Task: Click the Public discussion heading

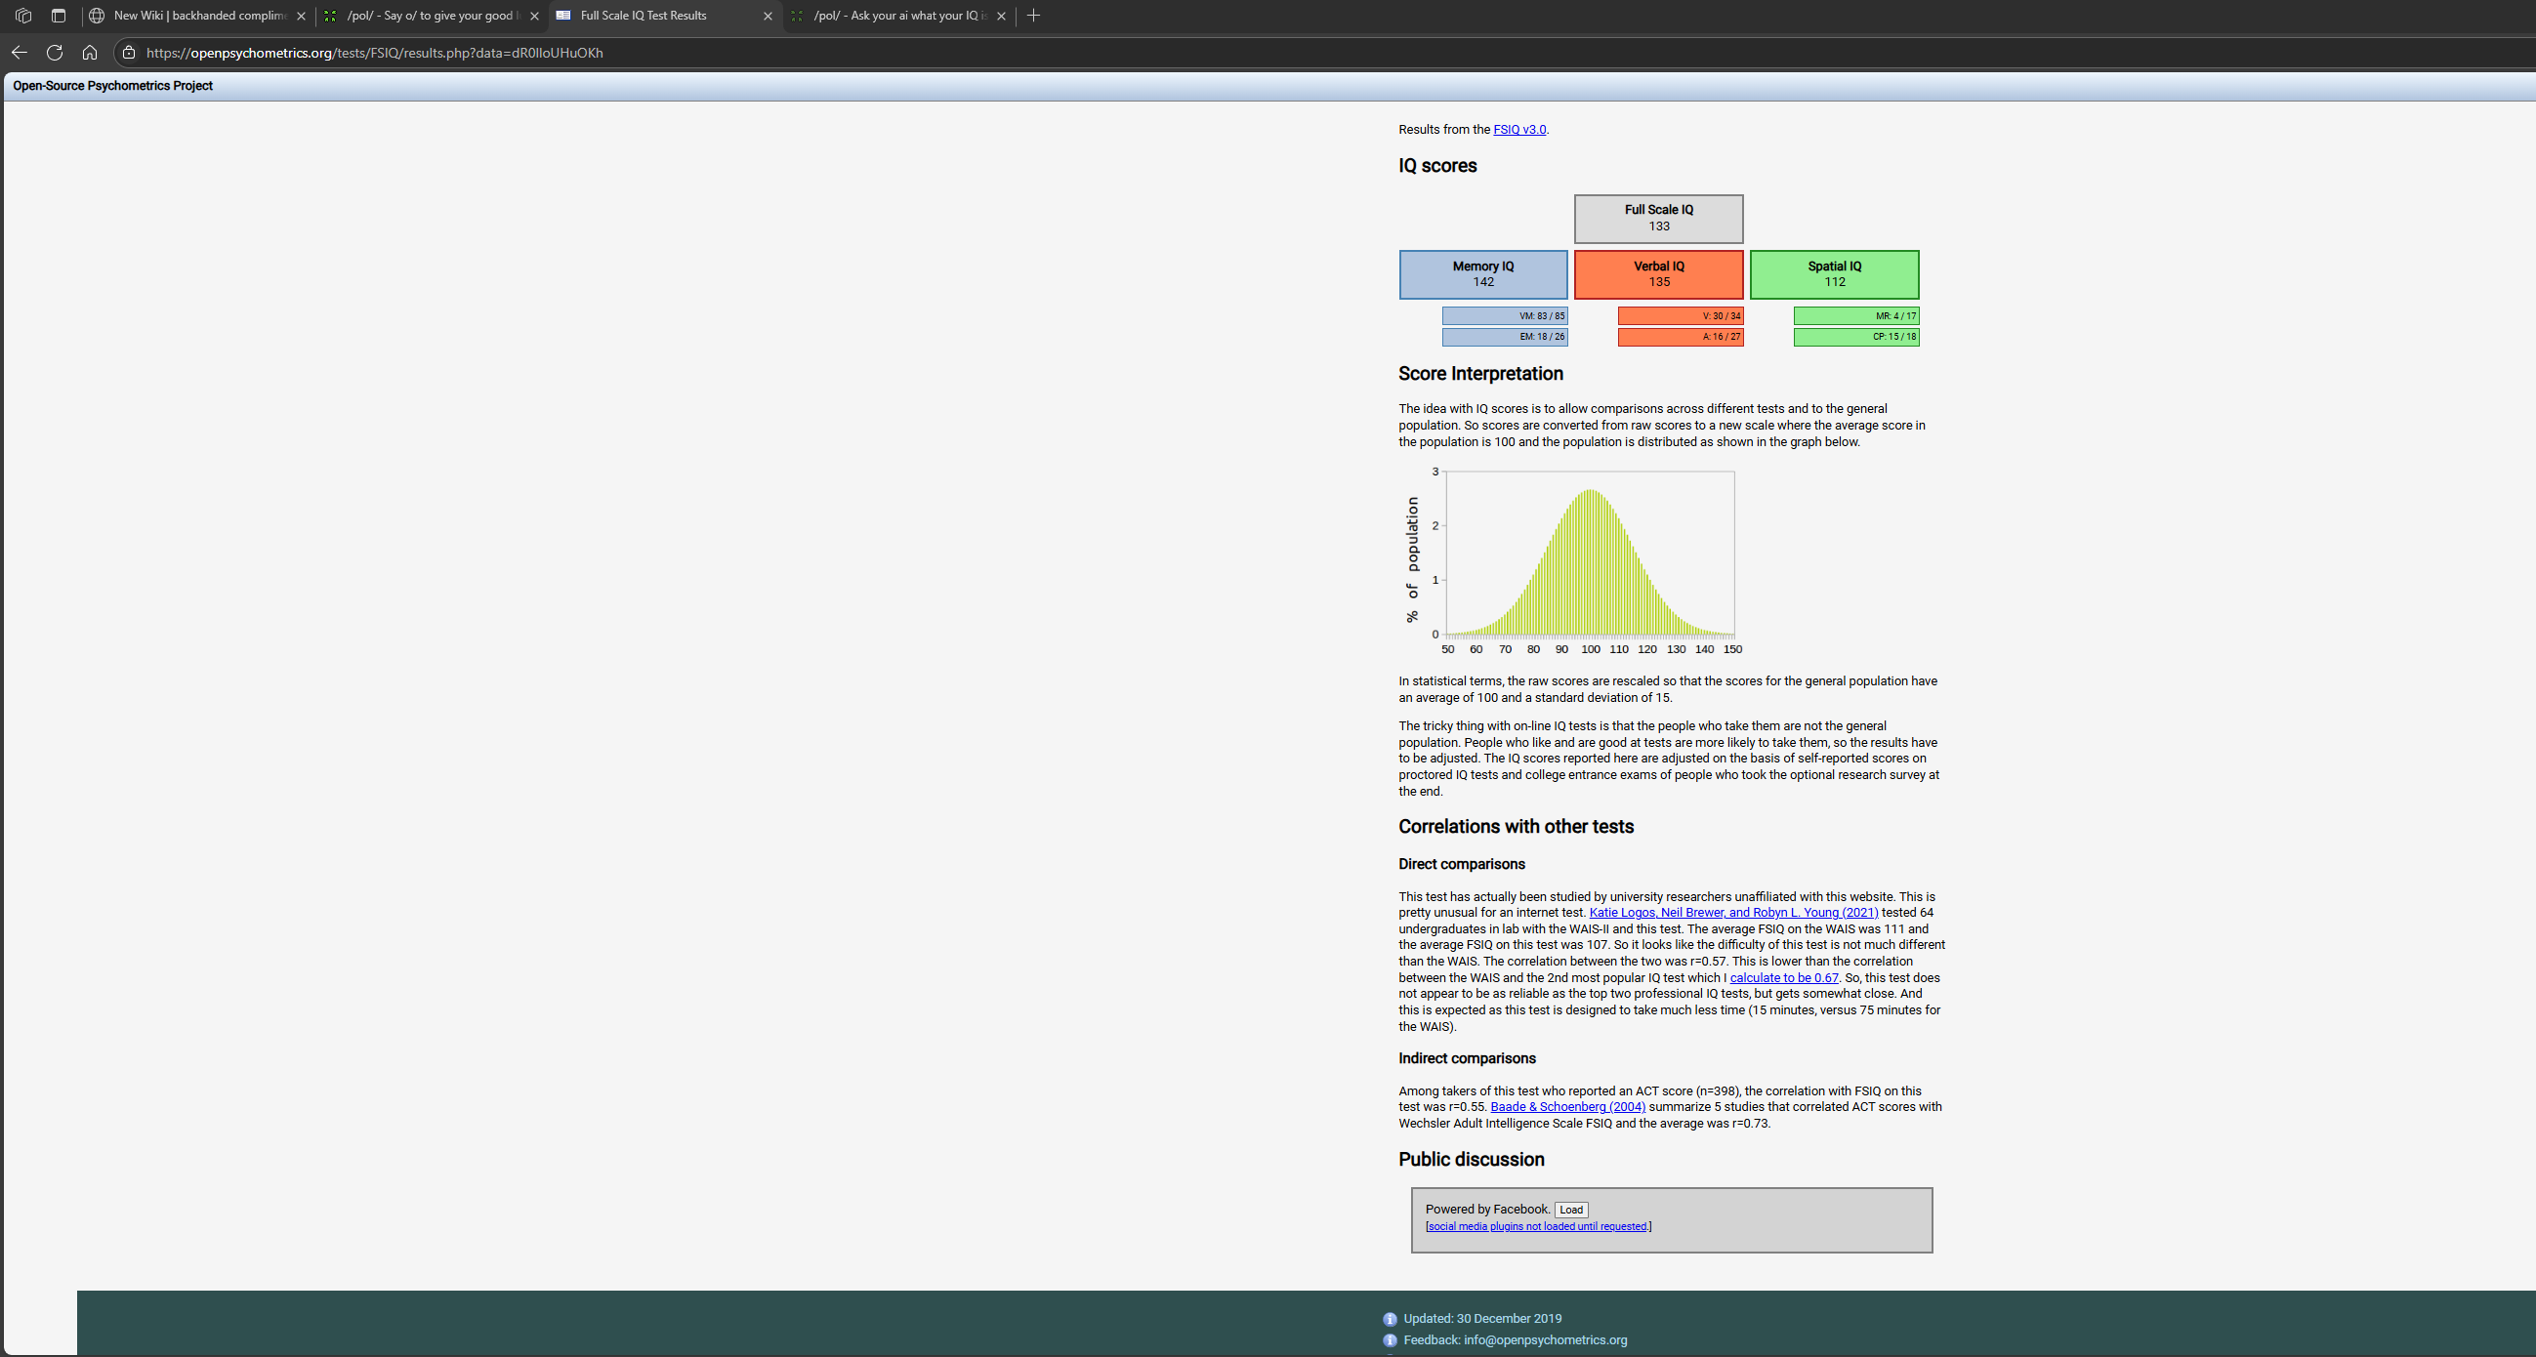Action: coord(1471,1159)
